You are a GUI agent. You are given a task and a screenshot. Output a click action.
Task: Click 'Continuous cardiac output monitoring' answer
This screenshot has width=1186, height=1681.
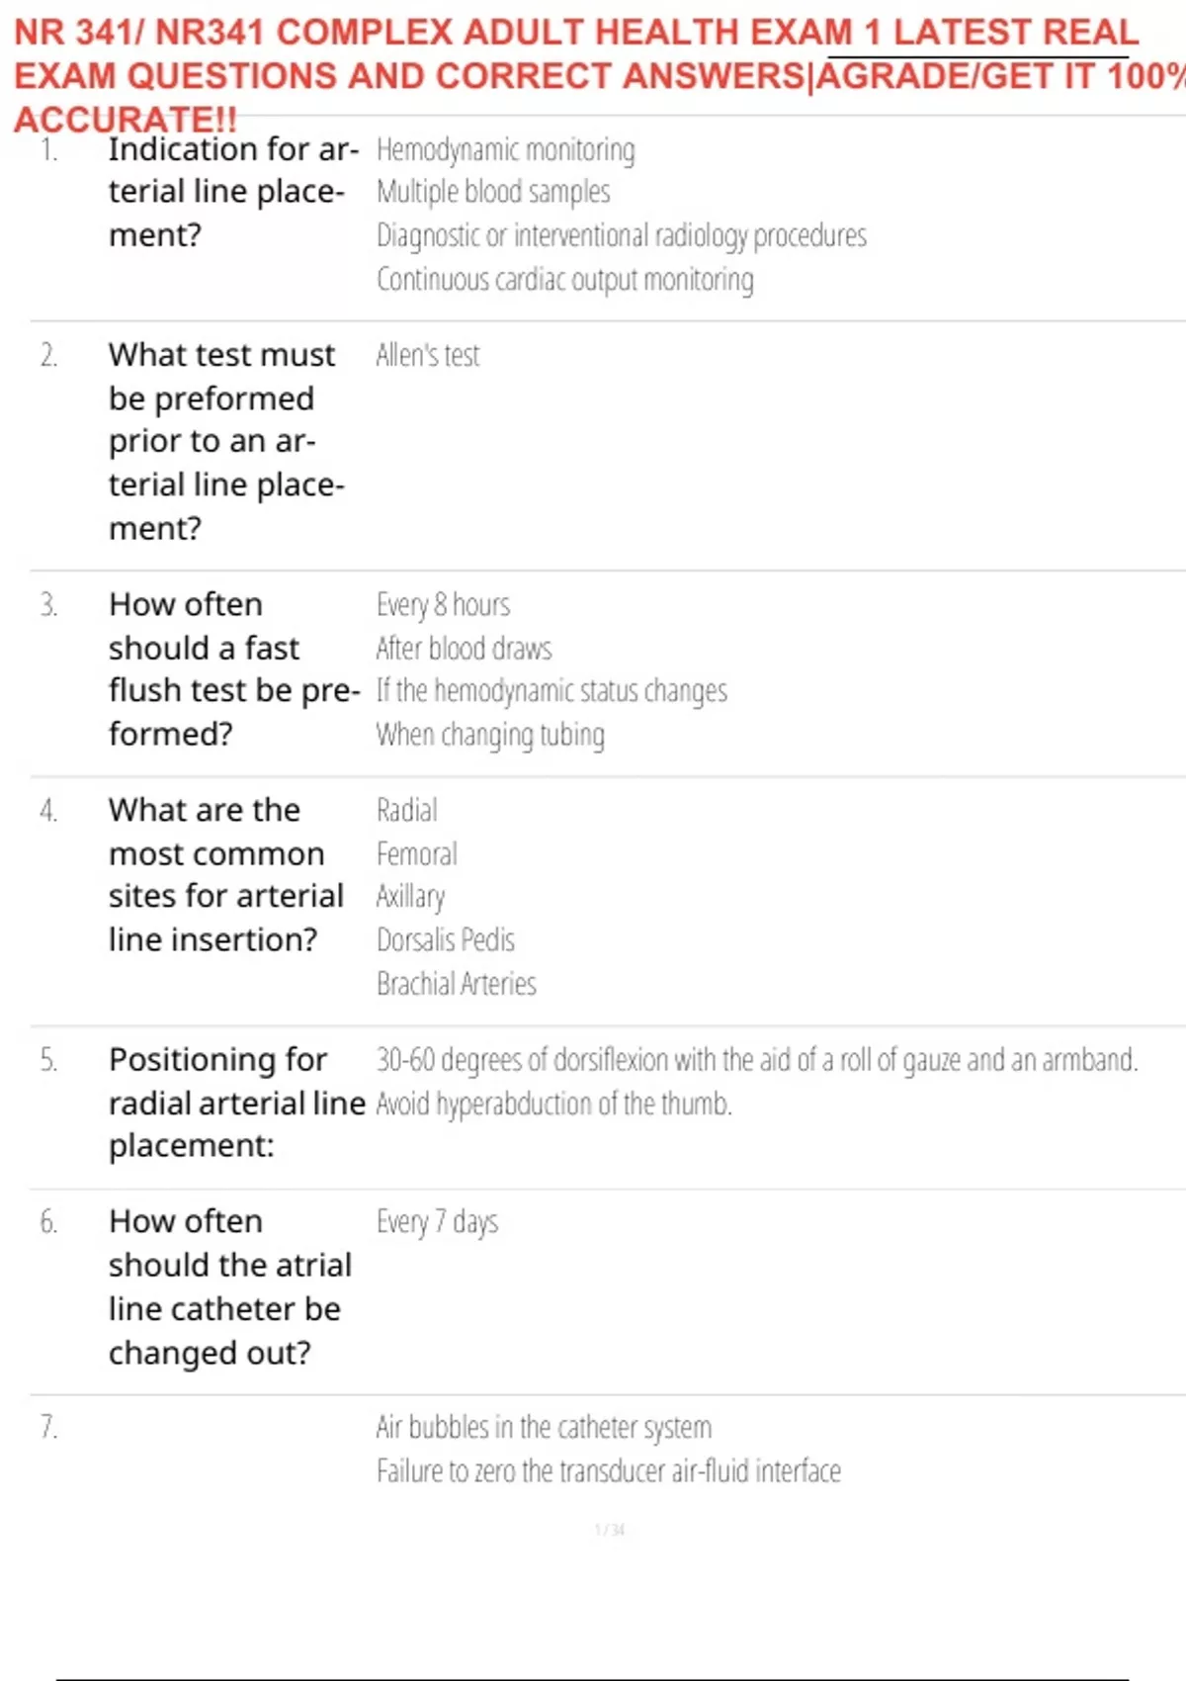(x=564, y=280)
